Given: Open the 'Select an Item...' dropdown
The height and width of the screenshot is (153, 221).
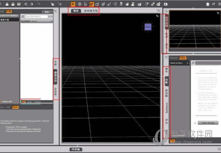Looking at the screenshot, I should (x=179, y=63).
